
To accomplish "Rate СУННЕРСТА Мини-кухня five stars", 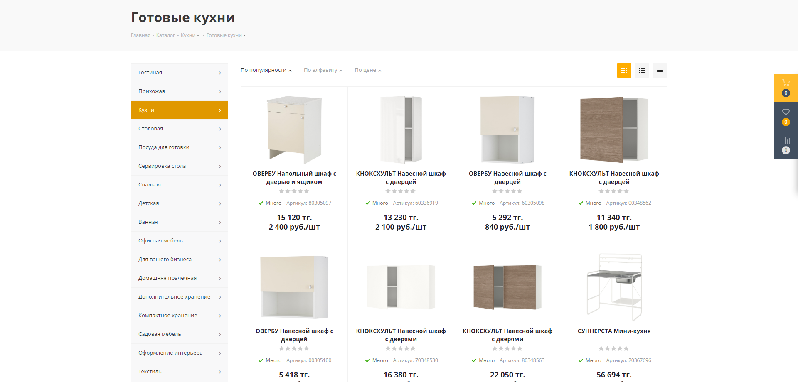I will point(626,349).
